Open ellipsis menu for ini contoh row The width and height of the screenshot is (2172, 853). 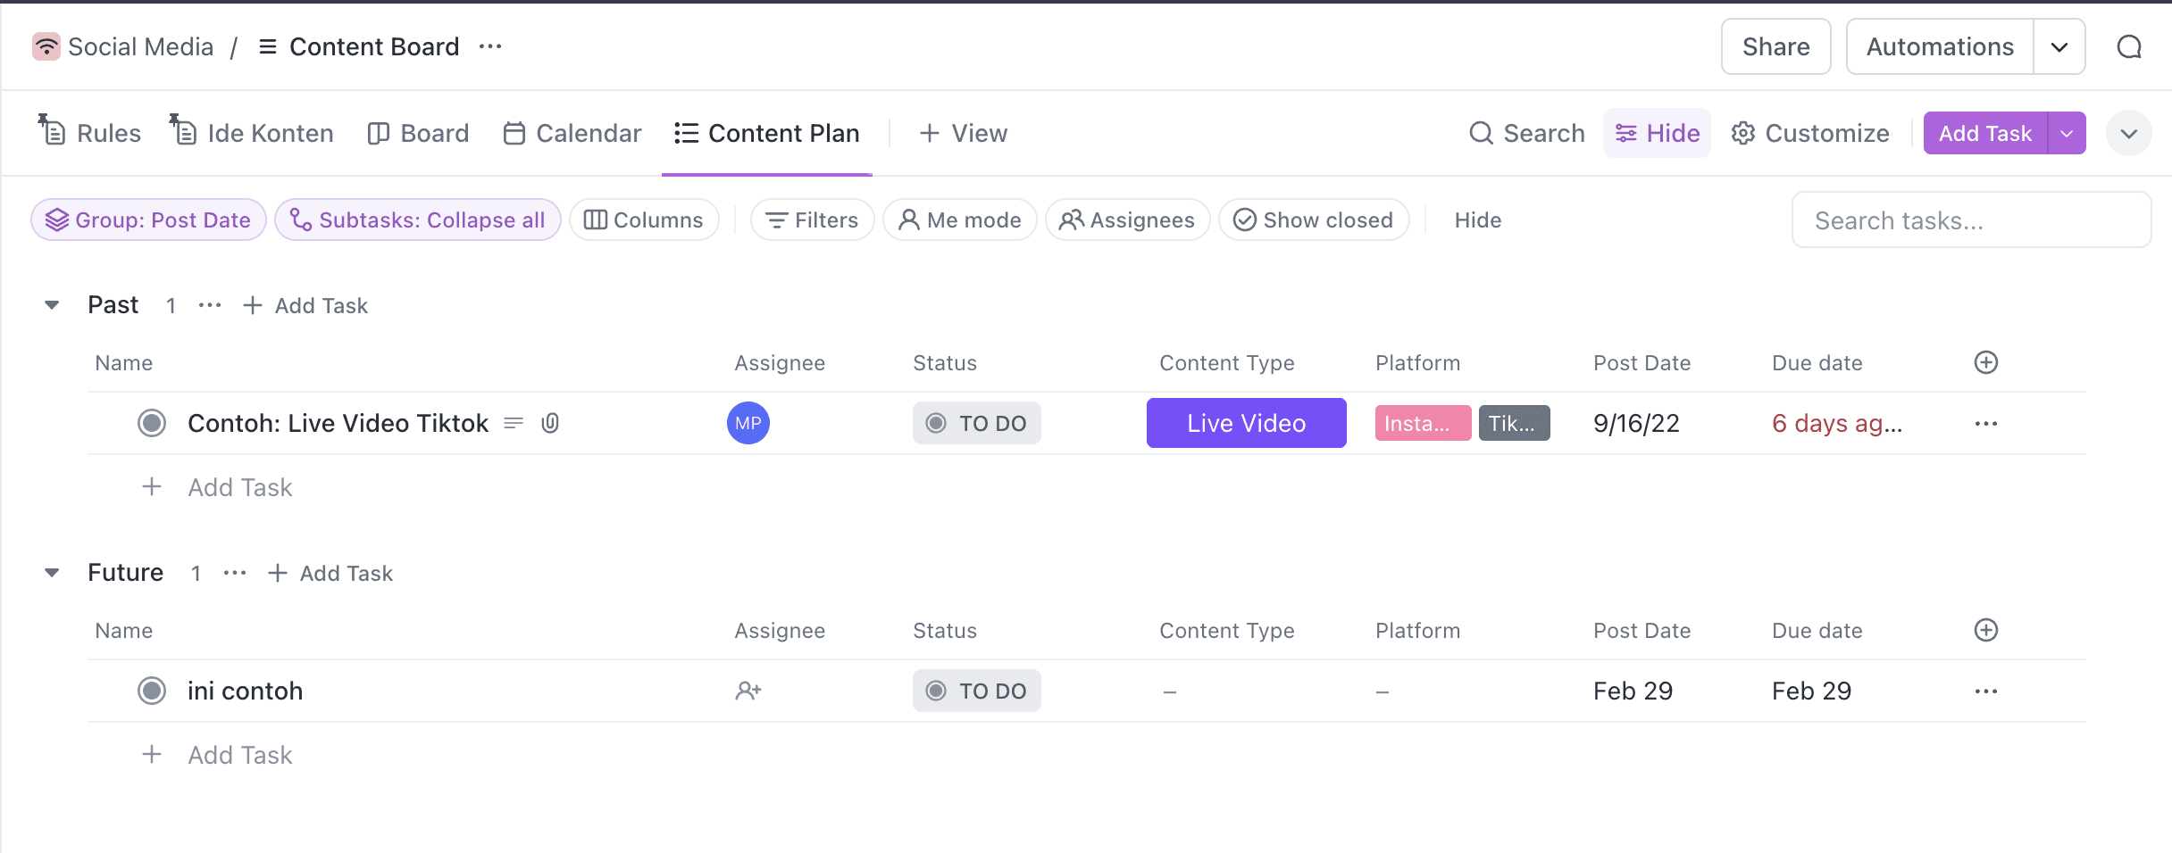tap(1986, 692)
